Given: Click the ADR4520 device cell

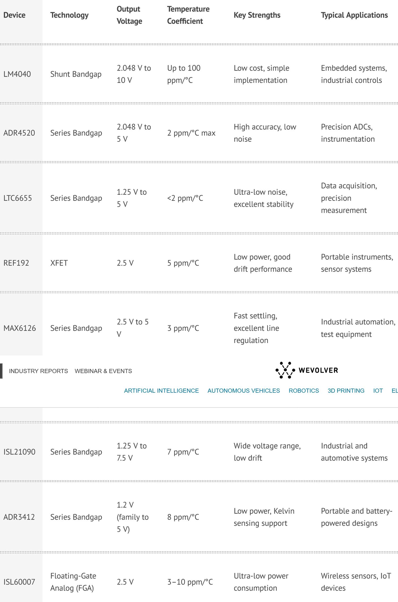Looking at the screenshot, I should pyautogui.click(x=19, y=133).
